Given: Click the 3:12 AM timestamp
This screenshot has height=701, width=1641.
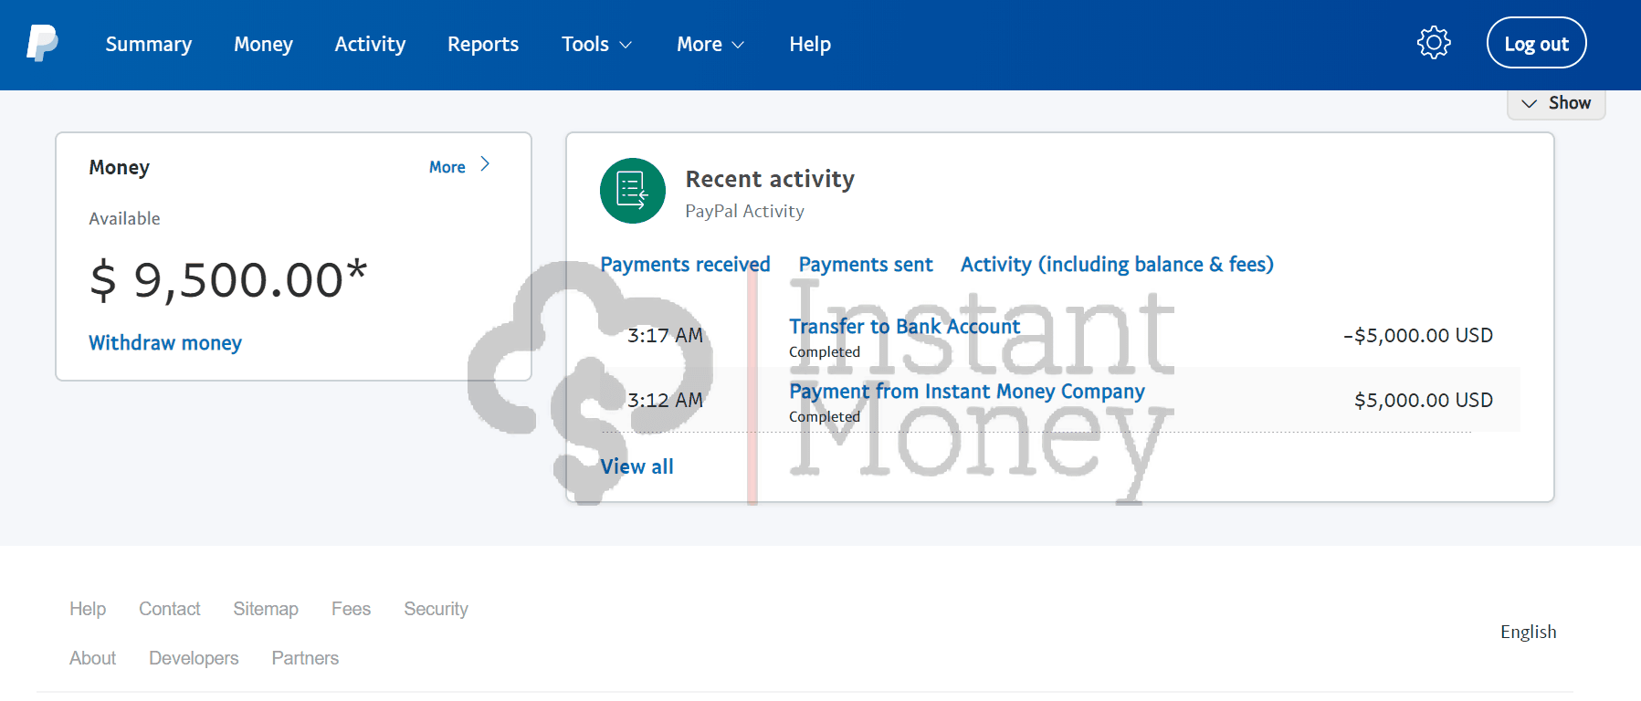Looking at the screenshot, I should point(665,400).
